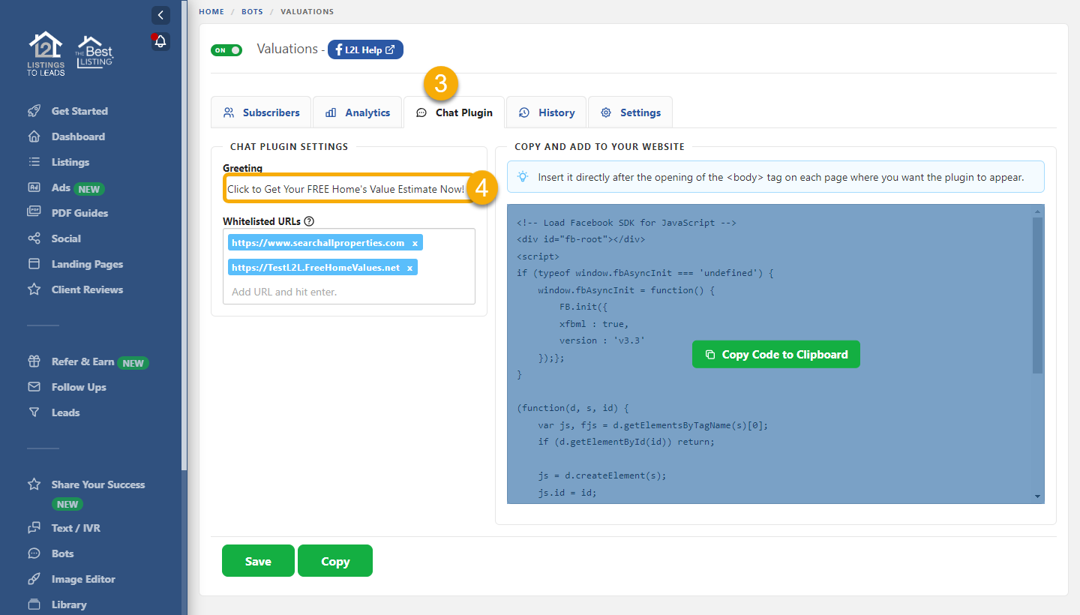The image size is (1080, 615).
Task: Open the Analytics tab
Action: pos(358,112)
